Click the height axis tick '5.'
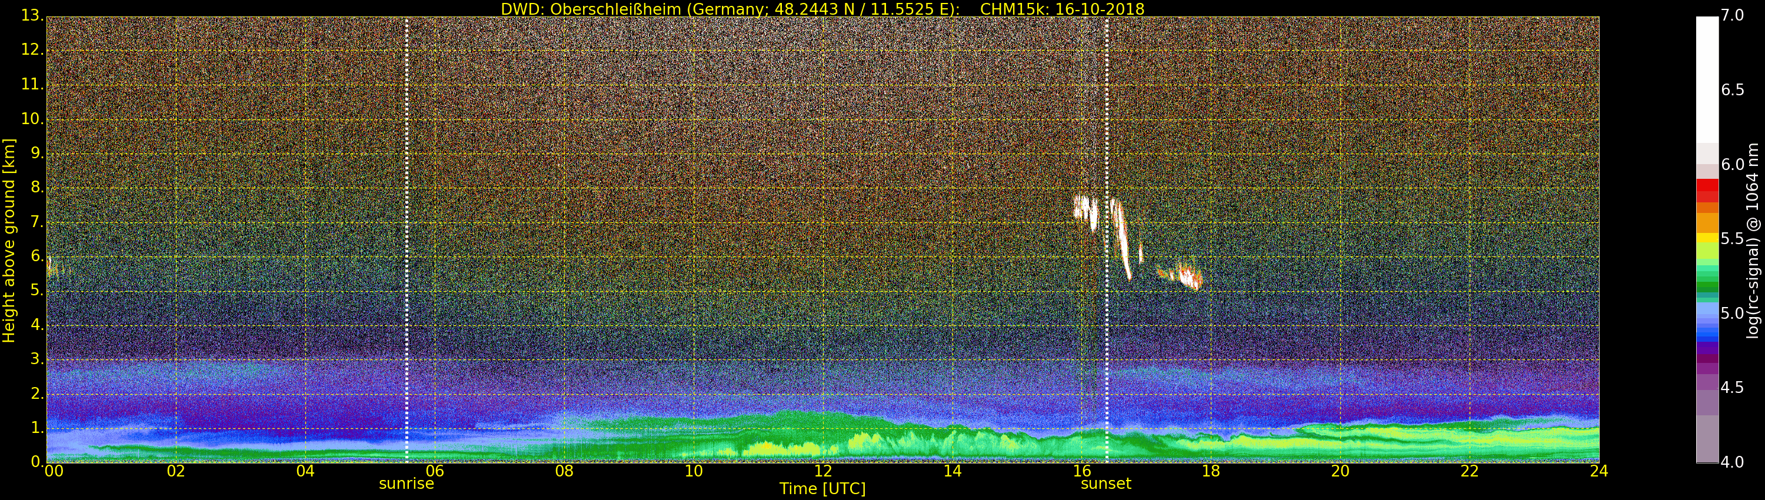Screen dimensions: 1765x500 tap(37, 290)
